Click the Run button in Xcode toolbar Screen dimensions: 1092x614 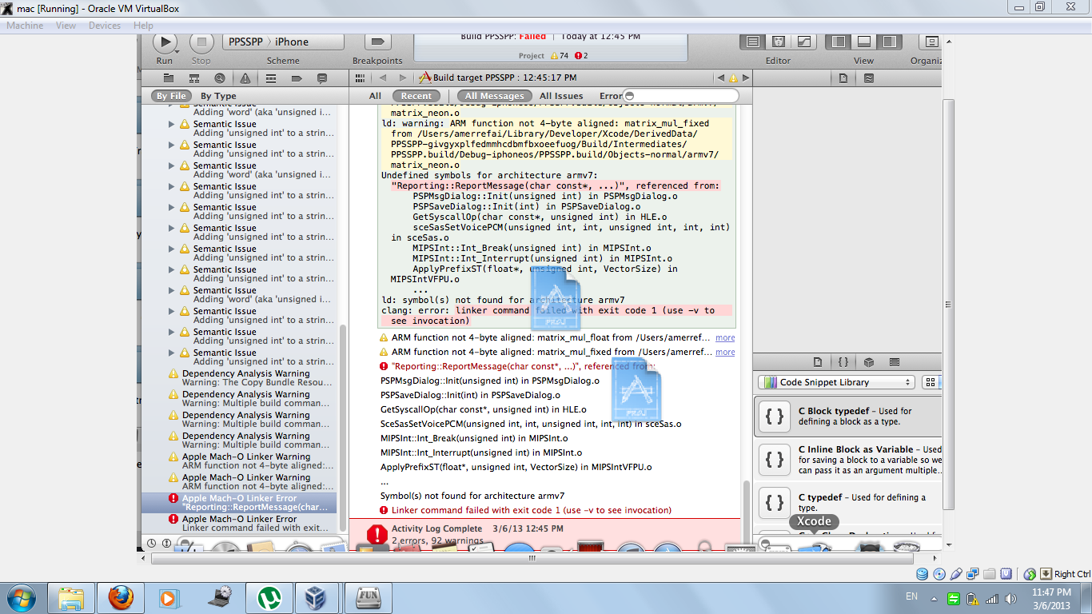coord(165,42)
